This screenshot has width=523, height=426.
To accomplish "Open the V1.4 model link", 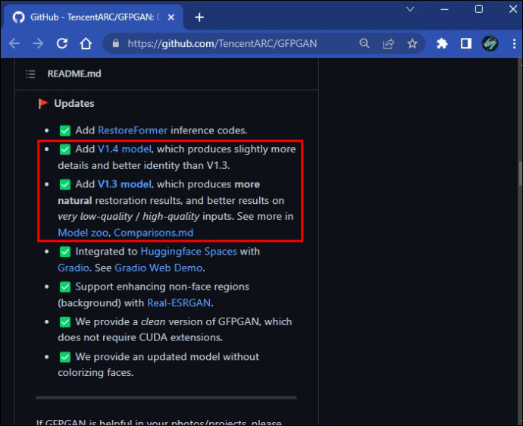I will point(124,149).
